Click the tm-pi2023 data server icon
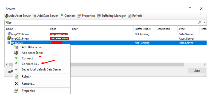The height and width of the screenshot is (101, 215). pyautogui.click(x=9, y=43)
